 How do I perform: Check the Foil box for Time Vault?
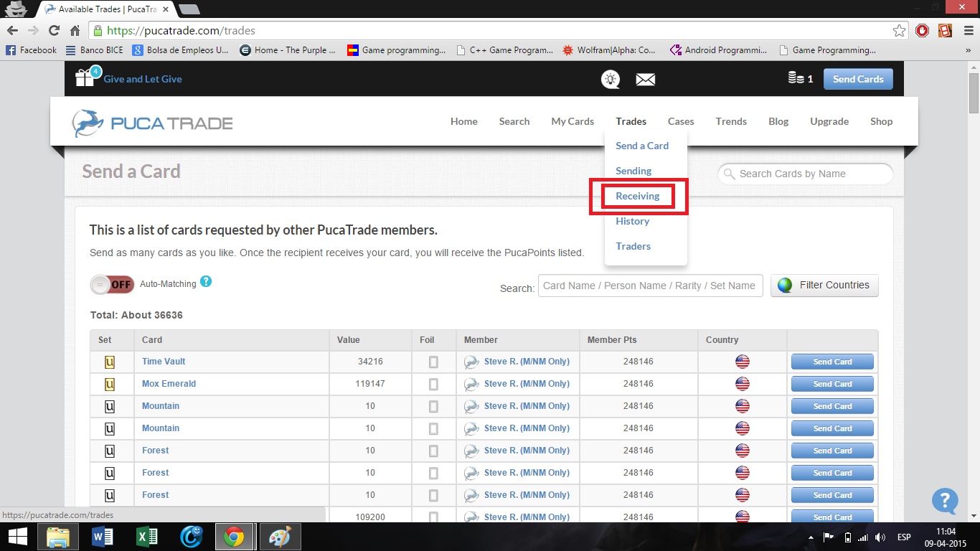433,362
